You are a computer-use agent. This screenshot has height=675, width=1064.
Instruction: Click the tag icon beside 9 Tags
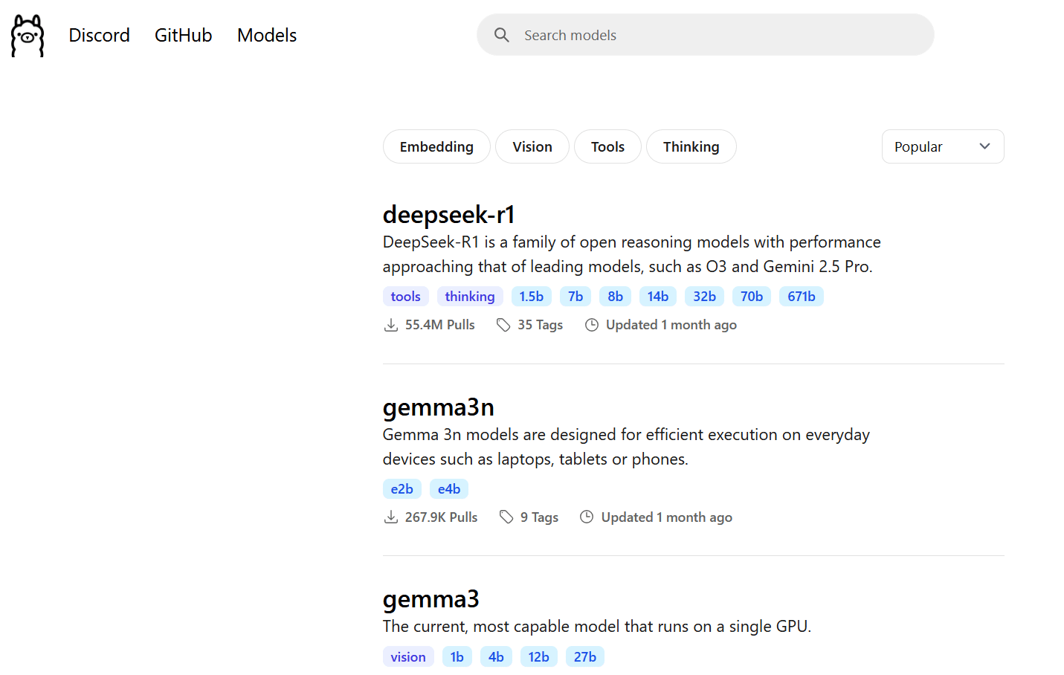(x=506, y=517)
